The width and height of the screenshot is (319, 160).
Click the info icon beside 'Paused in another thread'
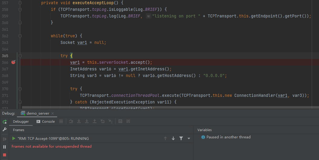tap(203, 137)
